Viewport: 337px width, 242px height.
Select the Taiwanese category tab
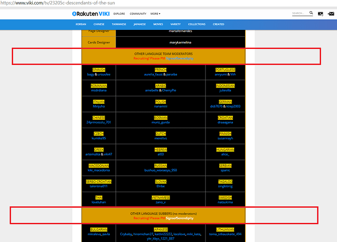coord(118,24)
